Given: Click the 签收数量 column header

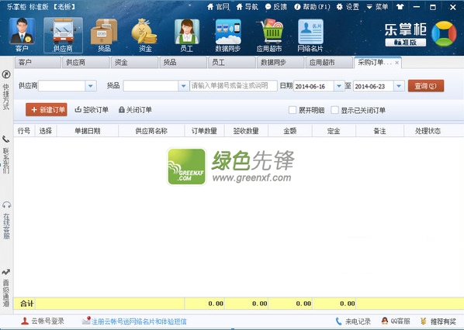Looking at the screenshot, I should pyautogui.click(x=246, y=131).
